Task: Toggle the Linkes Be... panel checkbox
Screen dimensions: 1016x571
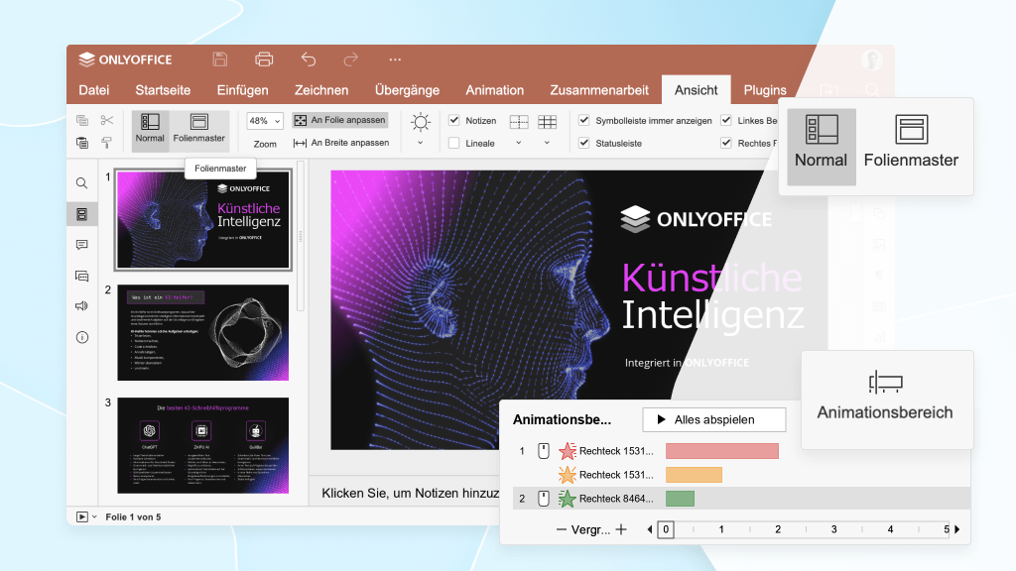Action: click(x=726, y=120)
